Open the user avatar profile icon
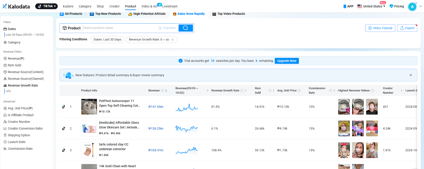 412,7
